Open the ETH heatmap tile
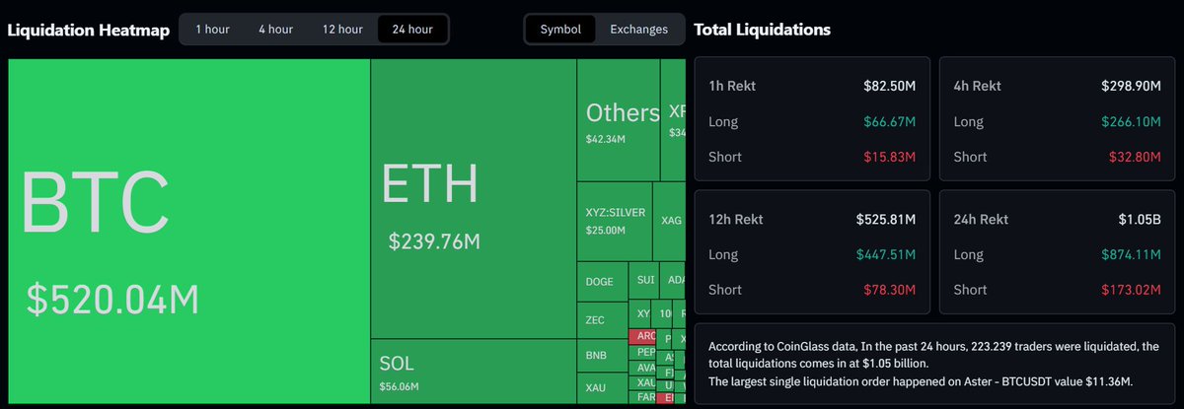The width and height of the screenshot is (1184, 409). (474, 198)
